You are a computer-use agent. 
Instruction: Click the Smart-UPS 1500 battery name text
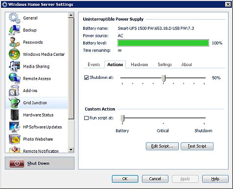click(156, 28)
